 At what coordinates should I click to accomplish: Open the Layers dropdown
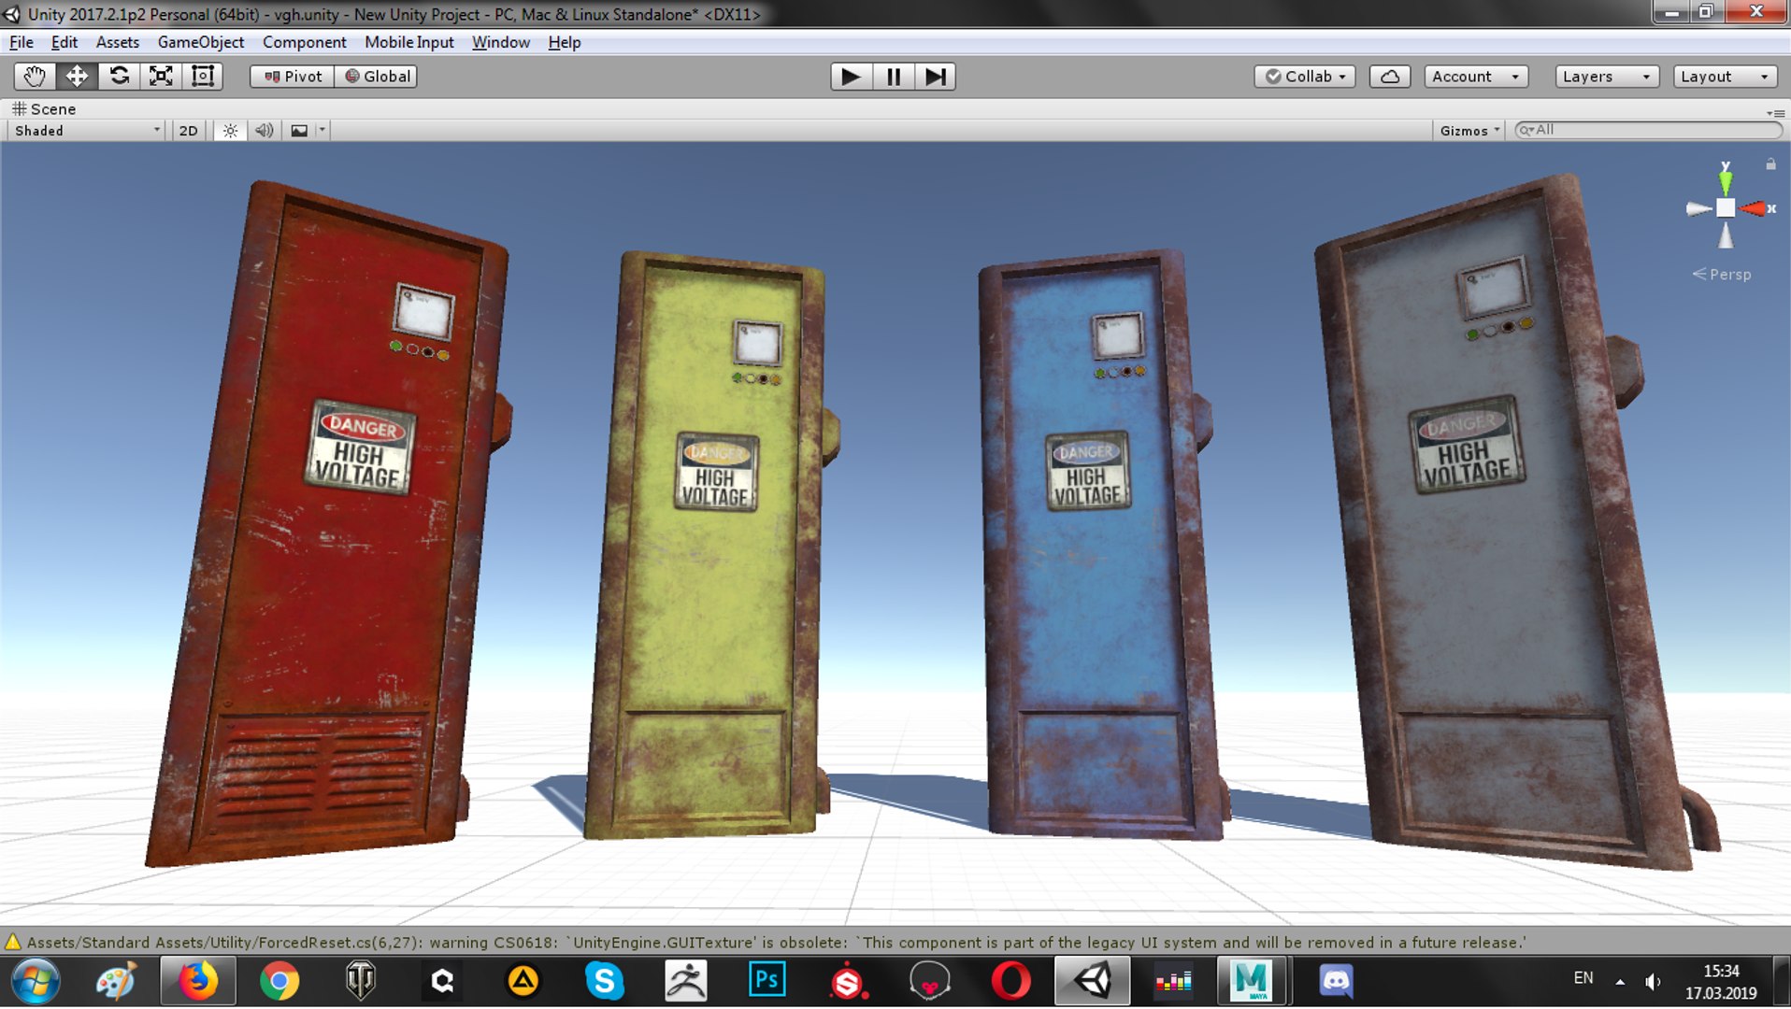[x=1607, y=77]
